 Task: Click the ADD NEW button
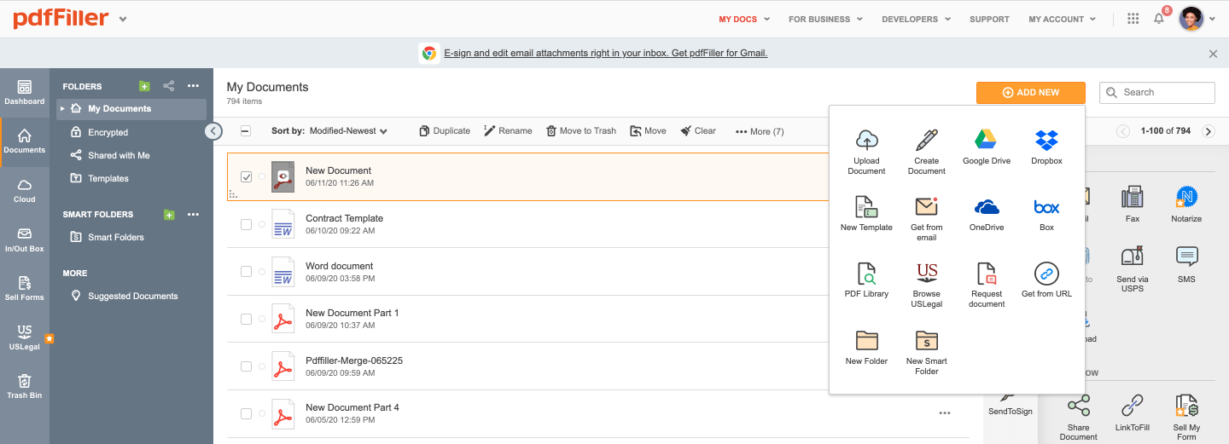[x=1031, y=92]
